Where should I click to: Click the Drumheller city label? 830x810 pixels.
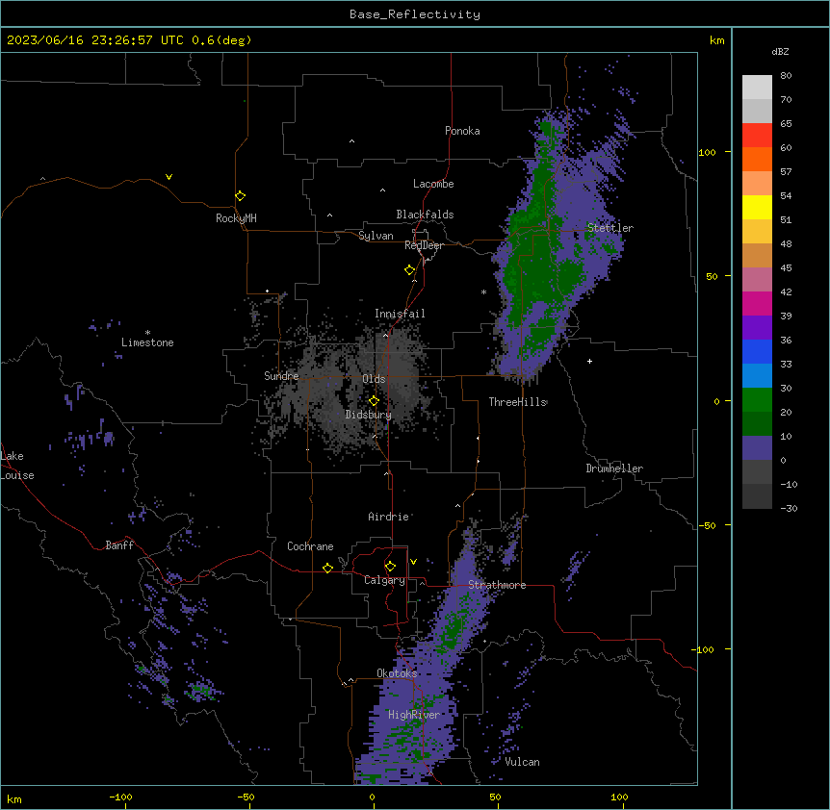coord(614,468)
